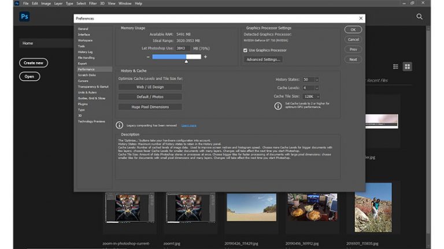Click the minus icon to decrease memory

pyautogui.click(x=148, y=56)
